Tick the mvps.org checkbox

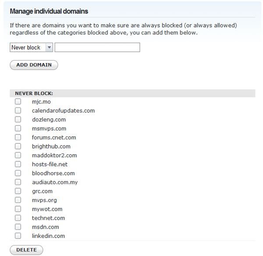[18, 200]
